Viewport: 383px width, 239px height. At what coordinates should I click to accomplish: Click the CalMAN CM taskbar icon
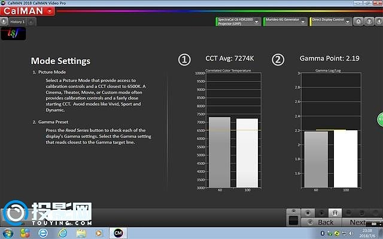click(x=118, y=232)
